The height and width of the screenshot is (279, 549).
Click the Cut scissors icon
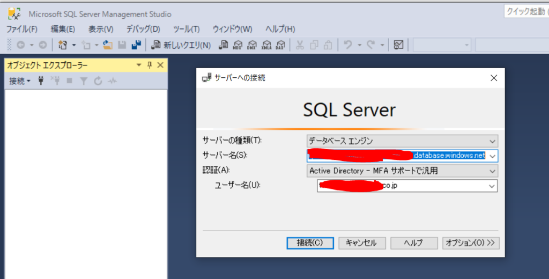click(x=300, y=45)
